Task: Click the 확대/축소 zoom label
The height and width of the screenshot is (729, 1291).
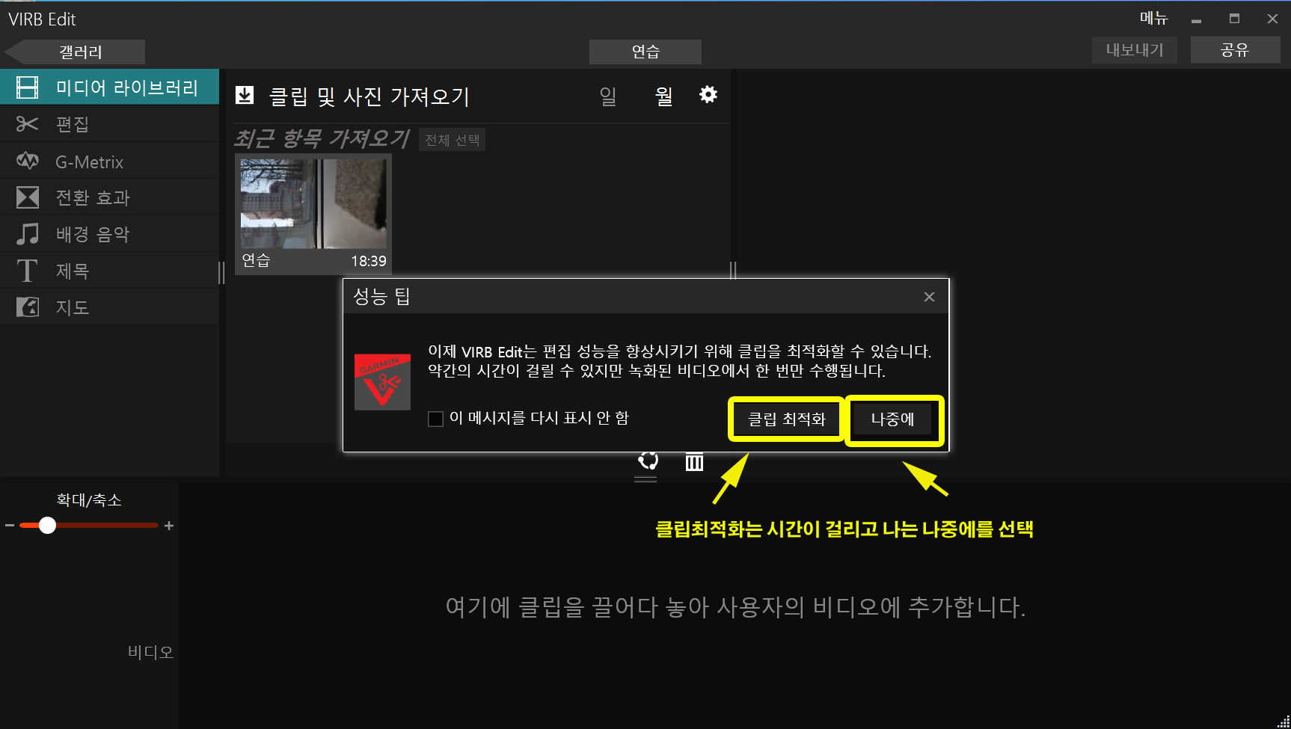Action: (89, 500)
